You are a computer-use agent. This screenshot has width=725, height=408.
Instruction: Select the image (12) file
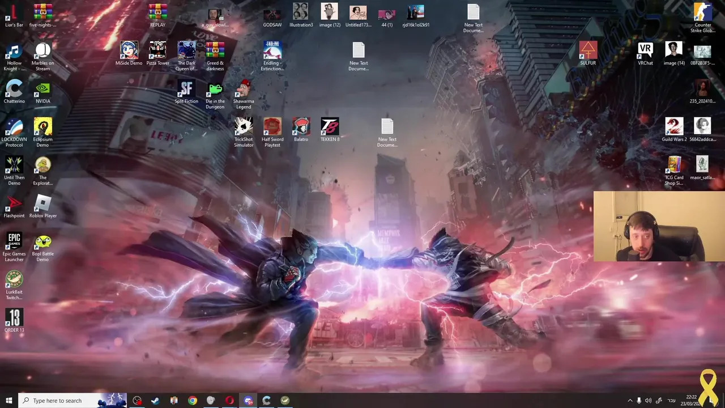[x=330, y=15]
